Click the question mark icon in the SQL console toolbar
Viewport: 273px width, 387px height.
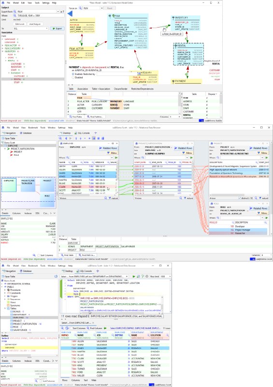click(143, 276)
